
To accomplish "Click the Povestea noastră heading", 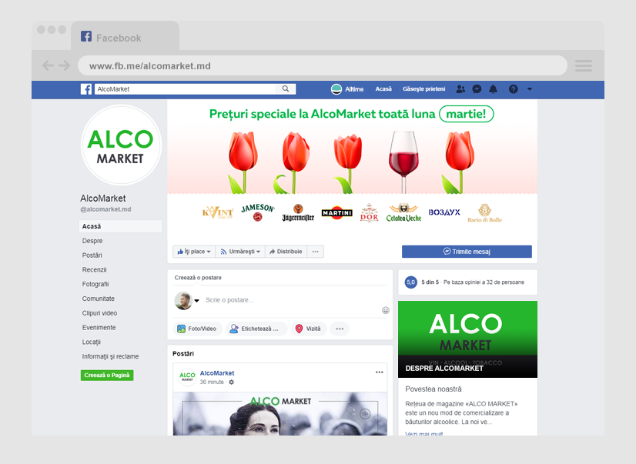I will click(x=433, y=389).
